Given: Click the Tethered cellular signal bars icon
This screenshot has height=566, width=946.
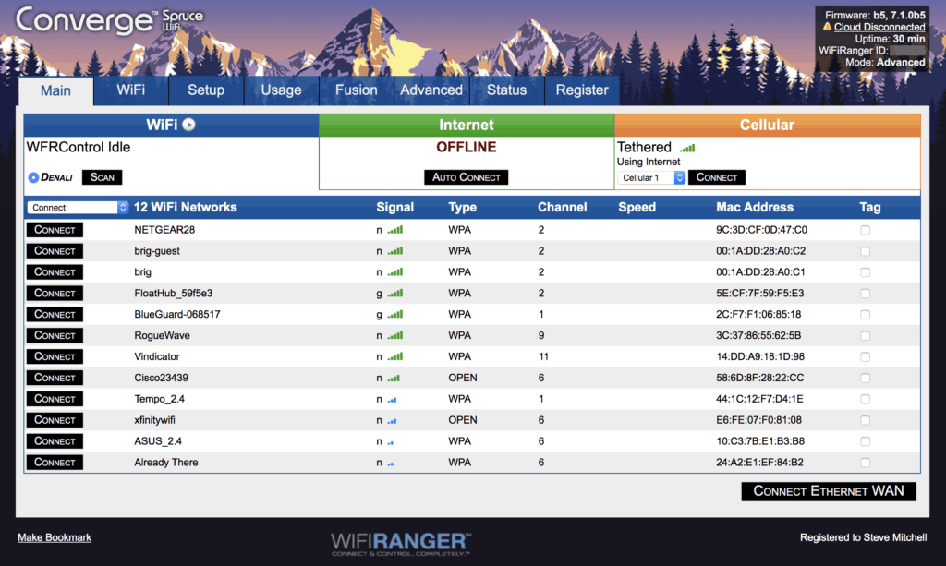Looking at the screenshot, I should pos(687,148).
